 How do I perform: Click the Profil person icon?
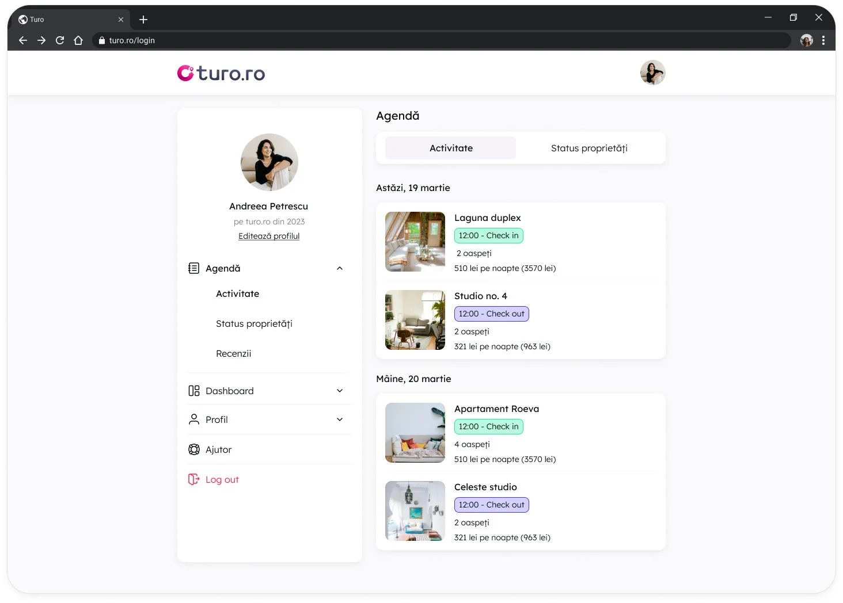tap(194, 419)
